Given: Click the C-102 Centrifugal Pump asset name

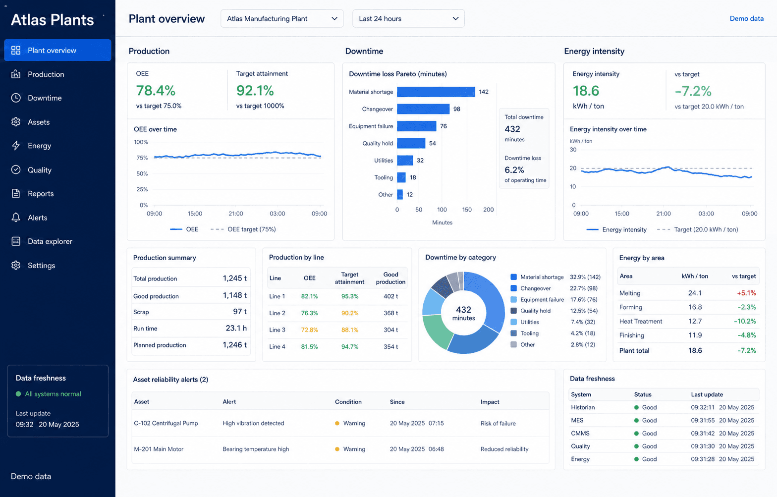Looking at the screenshot, I should click(166, 423).
